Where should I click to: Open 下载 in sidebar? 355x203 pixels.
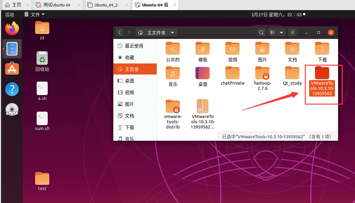tap(135, 128)
